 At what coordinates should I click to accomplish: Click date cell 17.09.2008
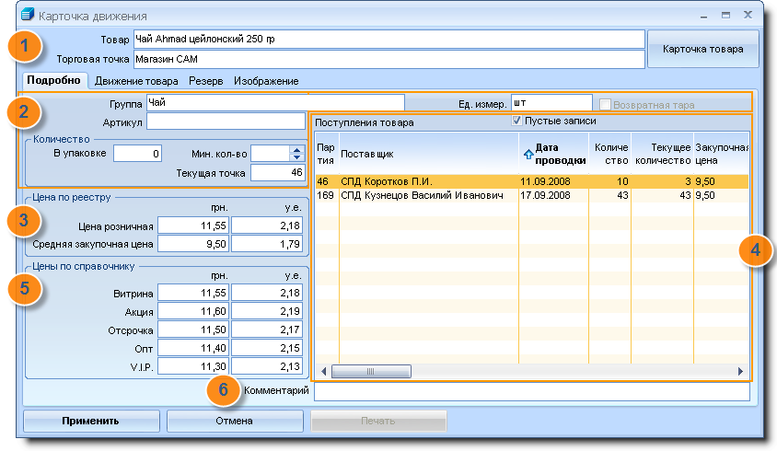553,195
